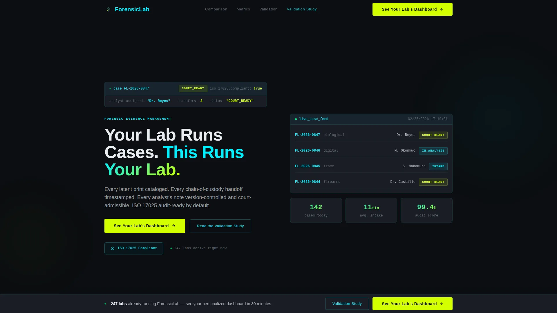Click hero See Your Lab's Dashboard button

pos(144,226)
